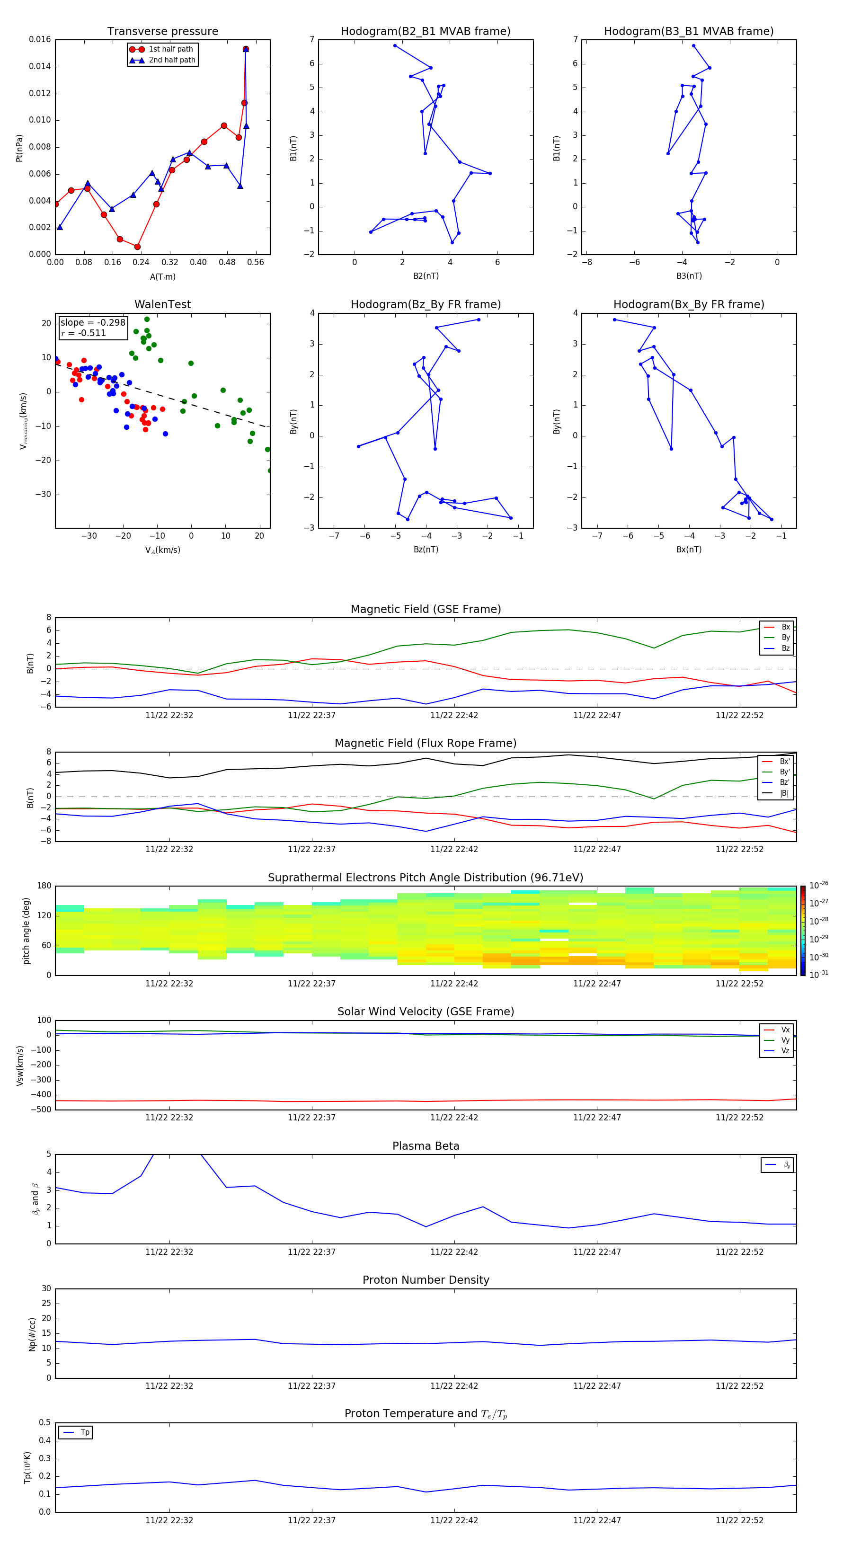Click the 'Vy' legend entry in velocity plot
Screen dimensions: 852x1562
[x=777, y=1040]
